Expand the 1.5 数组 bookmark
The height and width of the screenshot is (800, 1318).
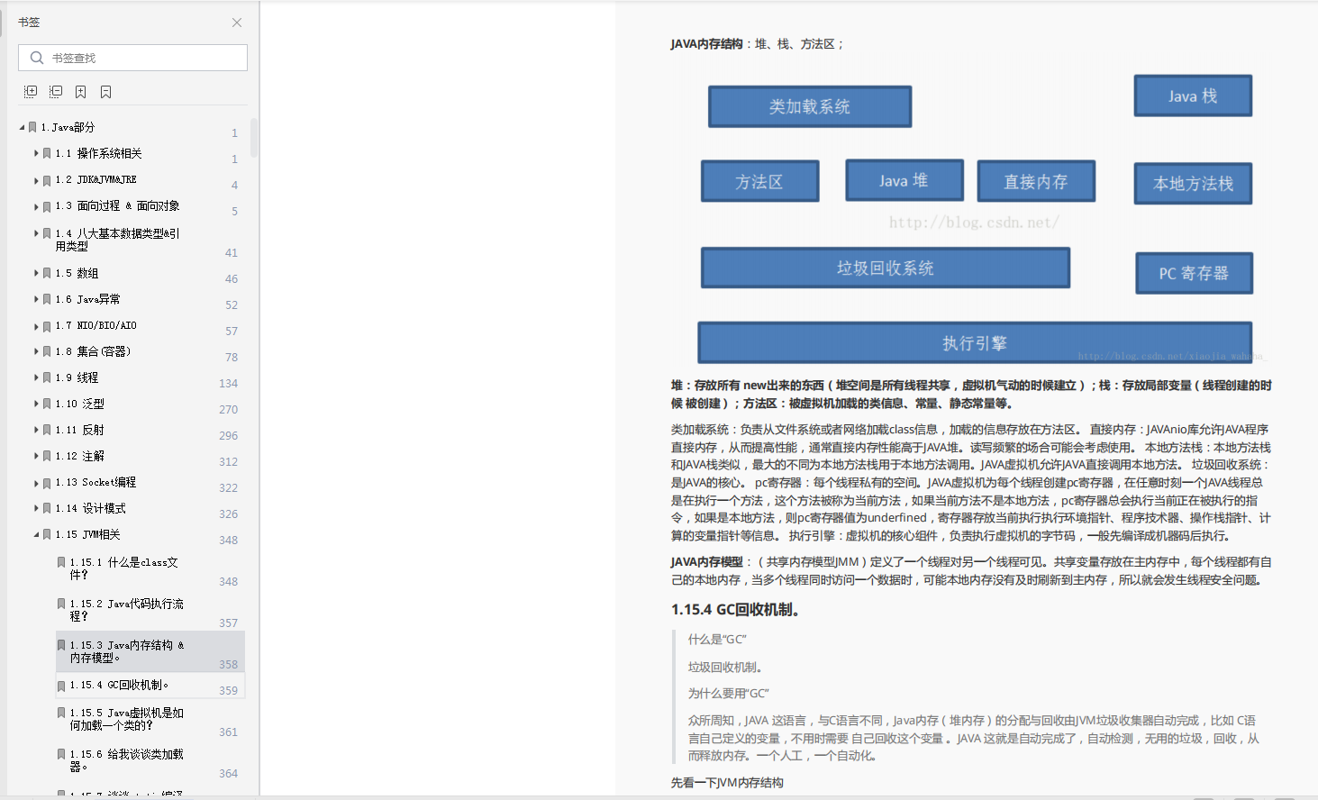(36, 273)
